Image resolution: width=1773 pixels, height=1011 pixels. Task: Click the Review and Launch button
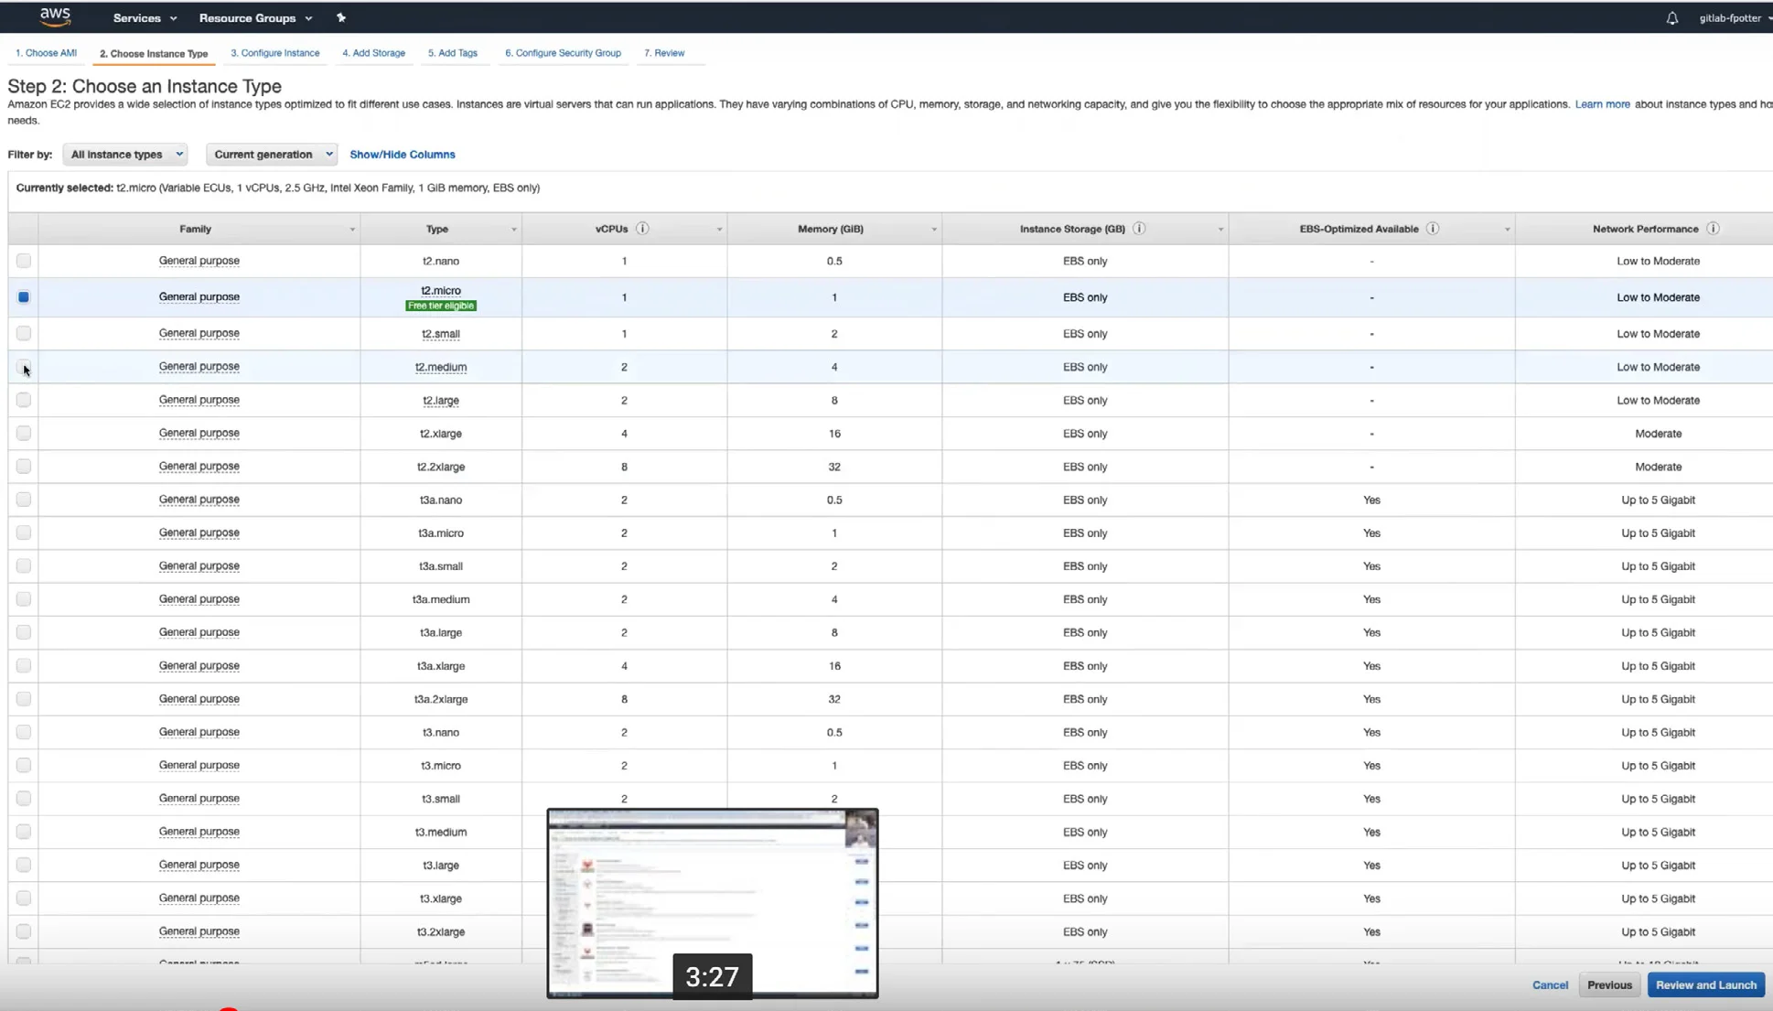pyautogui.click(x=1705, y=984)
